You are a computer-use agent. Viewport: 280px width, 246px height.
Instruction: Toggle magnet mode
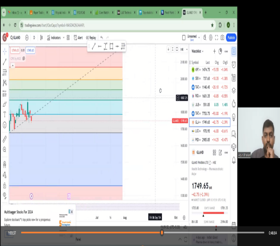coord(5,164)
